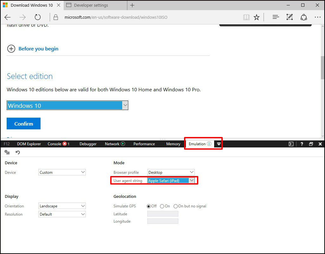Click the F12 label in tools bar
Viewport: 325px width, 254px height.
tap(7, 144)
